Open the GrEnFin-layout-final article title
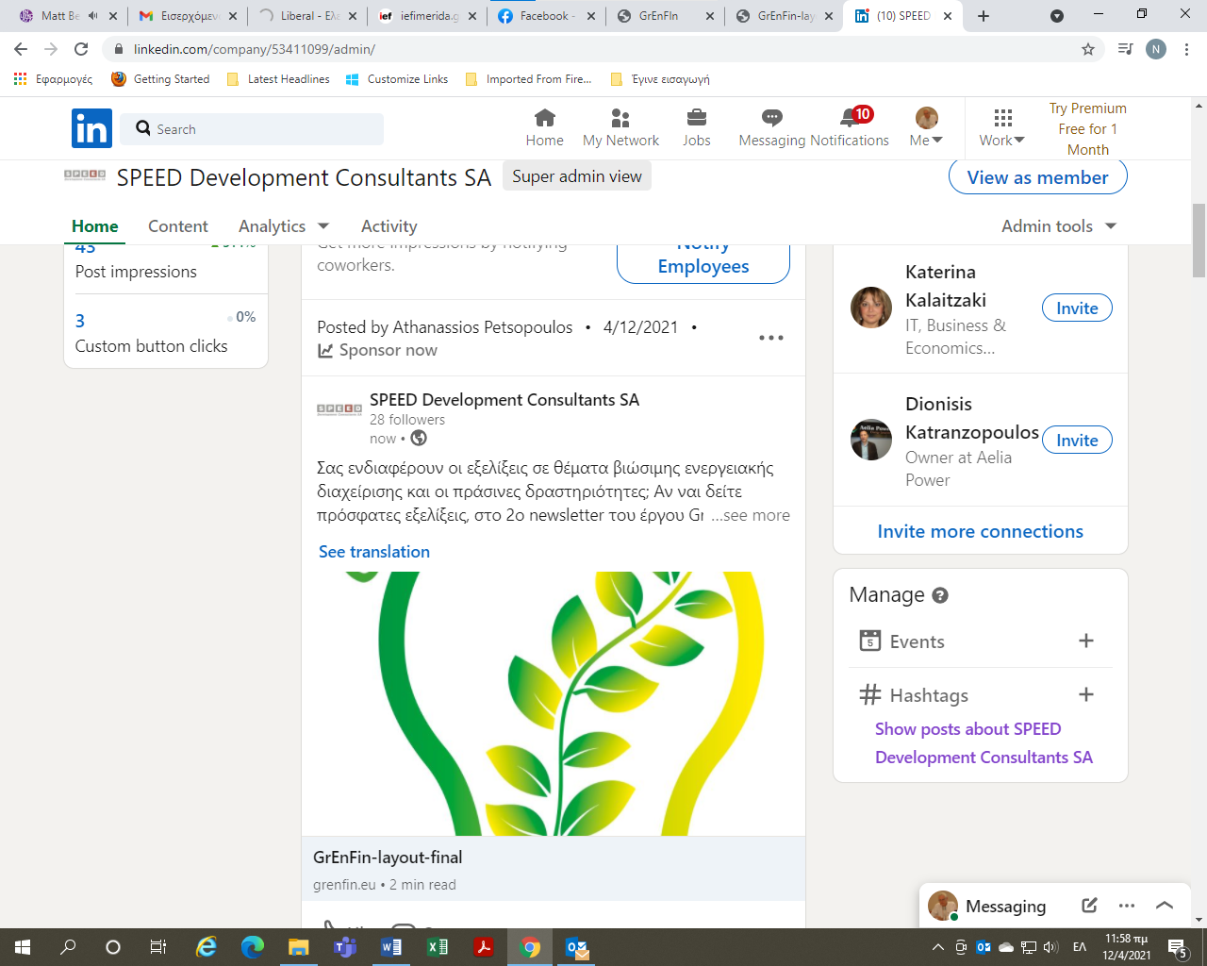The height and width of the screenshot is (966, 1207). [x=388, y=858]
